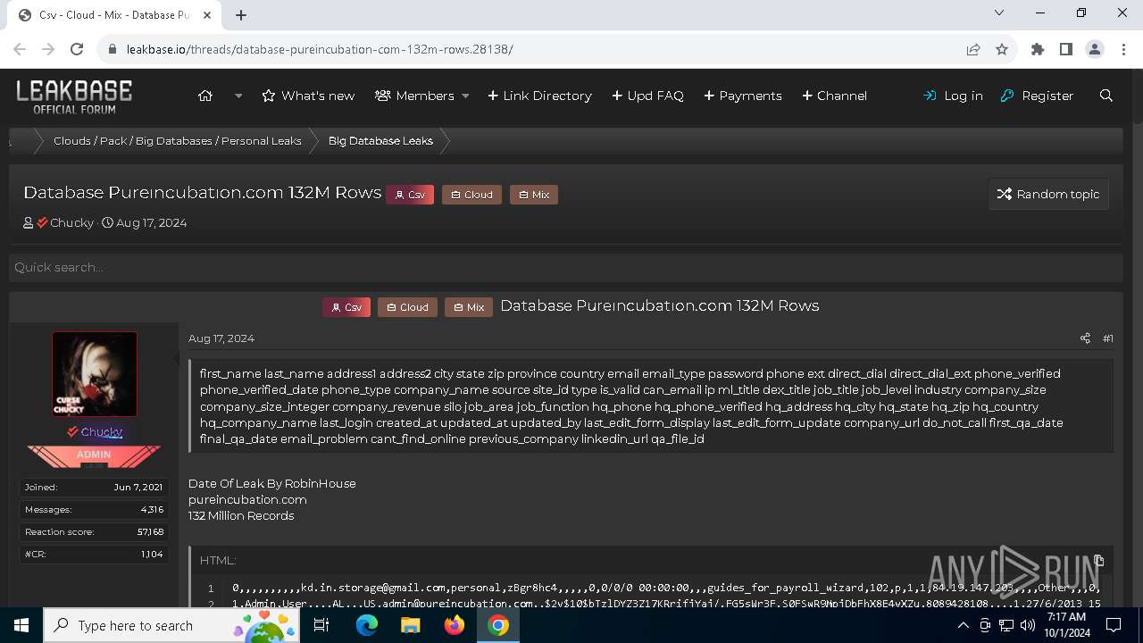This screenshot has height=643, width=1143.
Task: Launch Firefox from taskbar
Action: 455,625
